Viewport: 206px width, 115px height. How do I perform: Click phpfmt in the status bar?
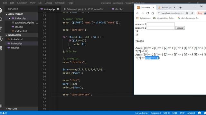191,113
